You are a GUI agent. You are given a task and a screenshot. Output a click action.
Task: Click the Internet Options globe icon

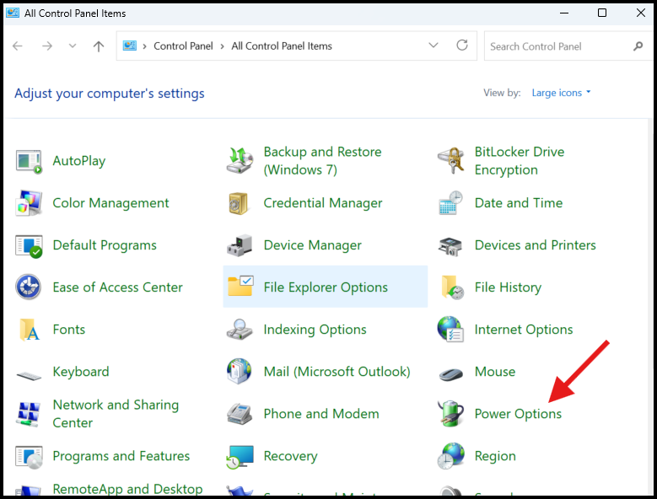450,330
